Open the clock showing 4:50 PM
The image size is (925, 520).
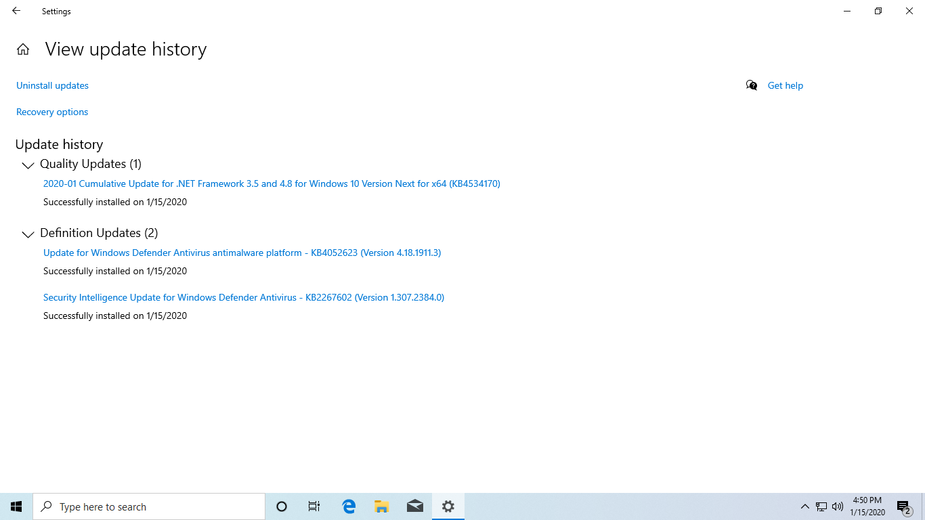867,506
